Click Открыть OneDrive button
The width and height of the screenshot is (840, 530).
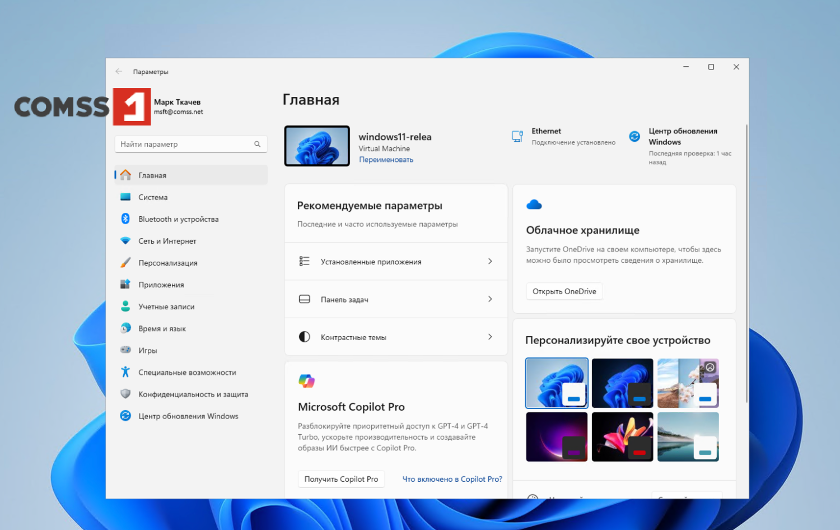pos(564,291)
